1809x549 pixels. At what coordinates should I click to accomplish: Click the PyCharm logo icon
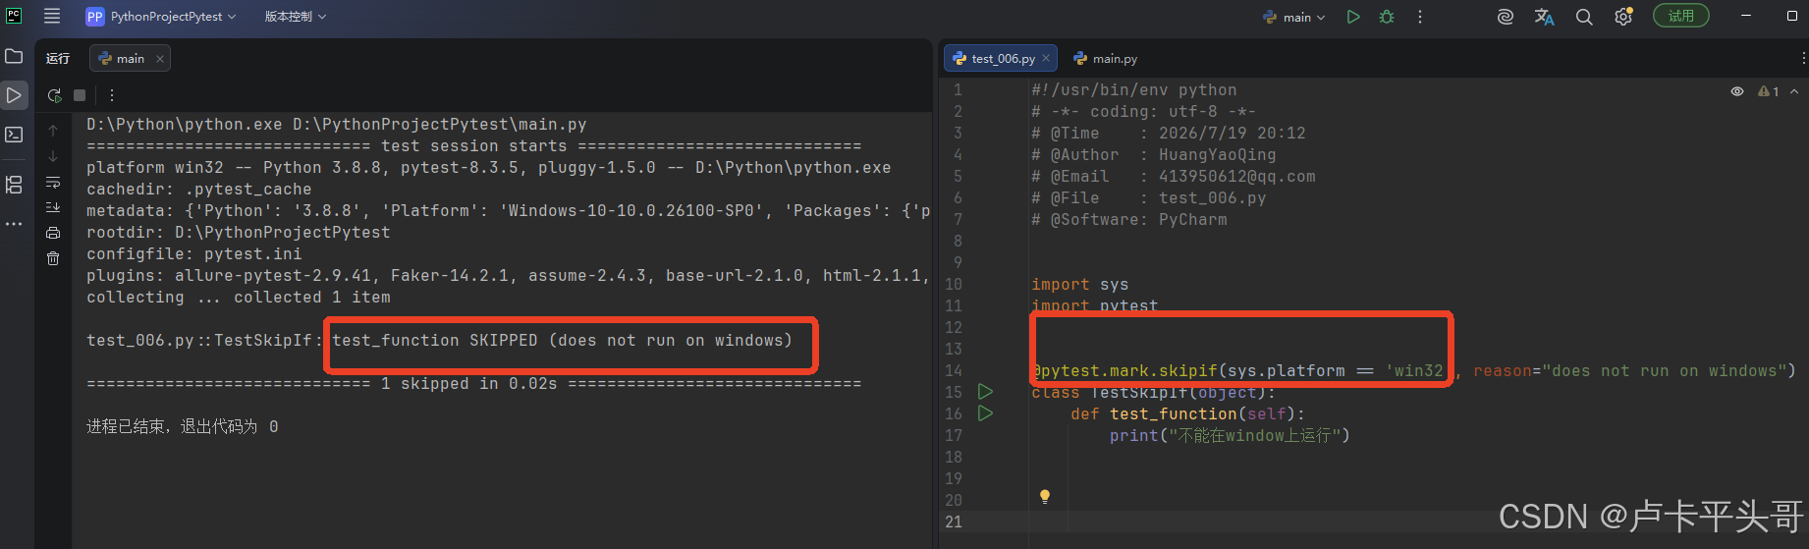14,16
